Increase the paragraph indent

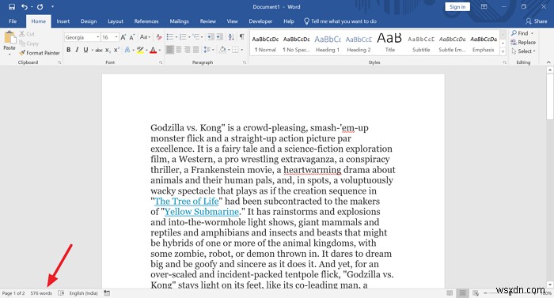pyautogui.click(x=219, y=37)
